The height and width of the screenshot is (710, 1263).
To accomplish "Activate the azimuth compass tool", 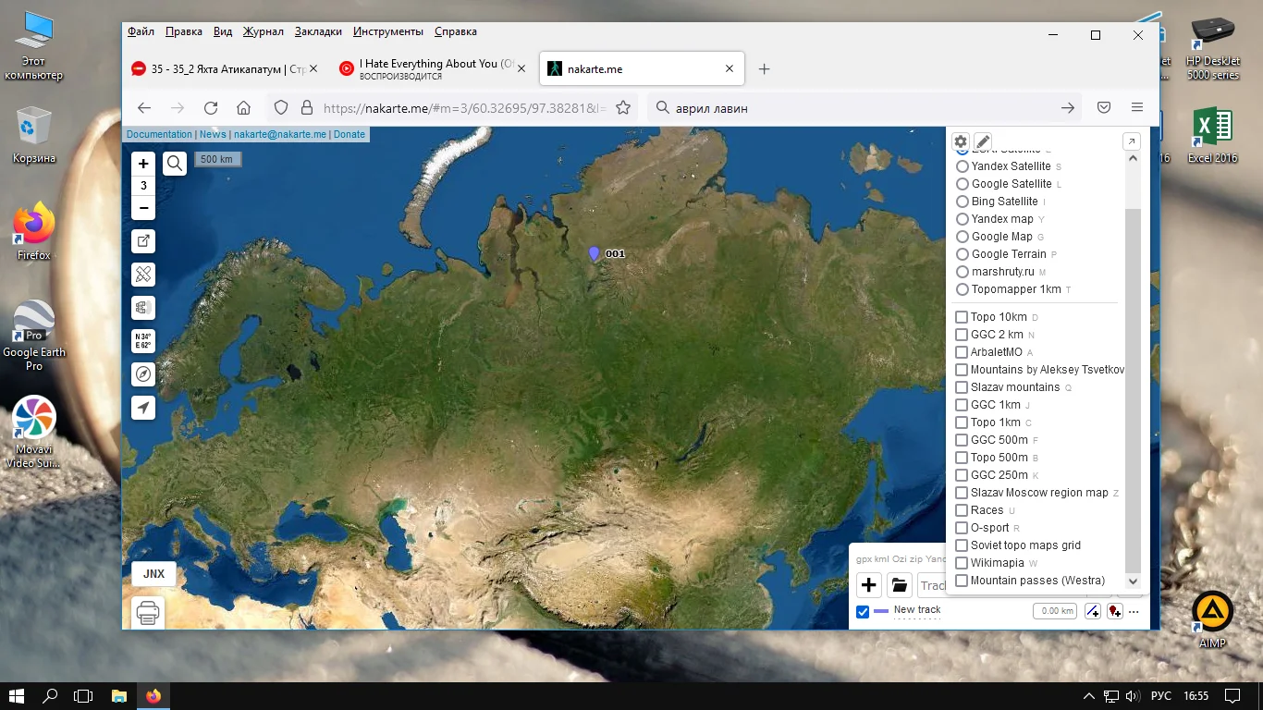I will [142, 373].
